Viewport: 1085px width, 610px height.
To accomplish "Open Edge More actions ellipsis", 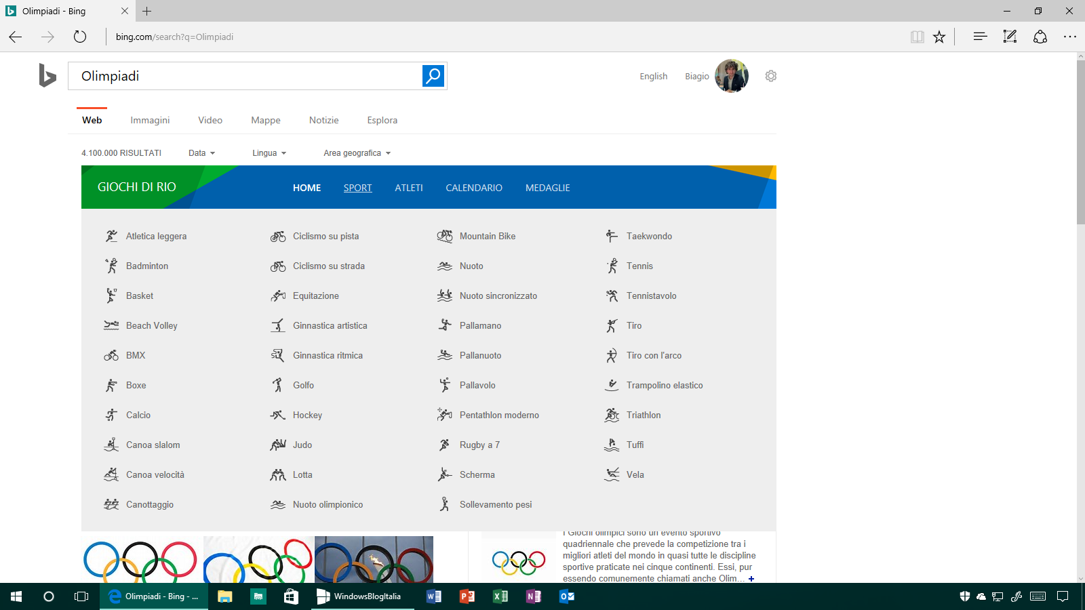I will 1070,37.
